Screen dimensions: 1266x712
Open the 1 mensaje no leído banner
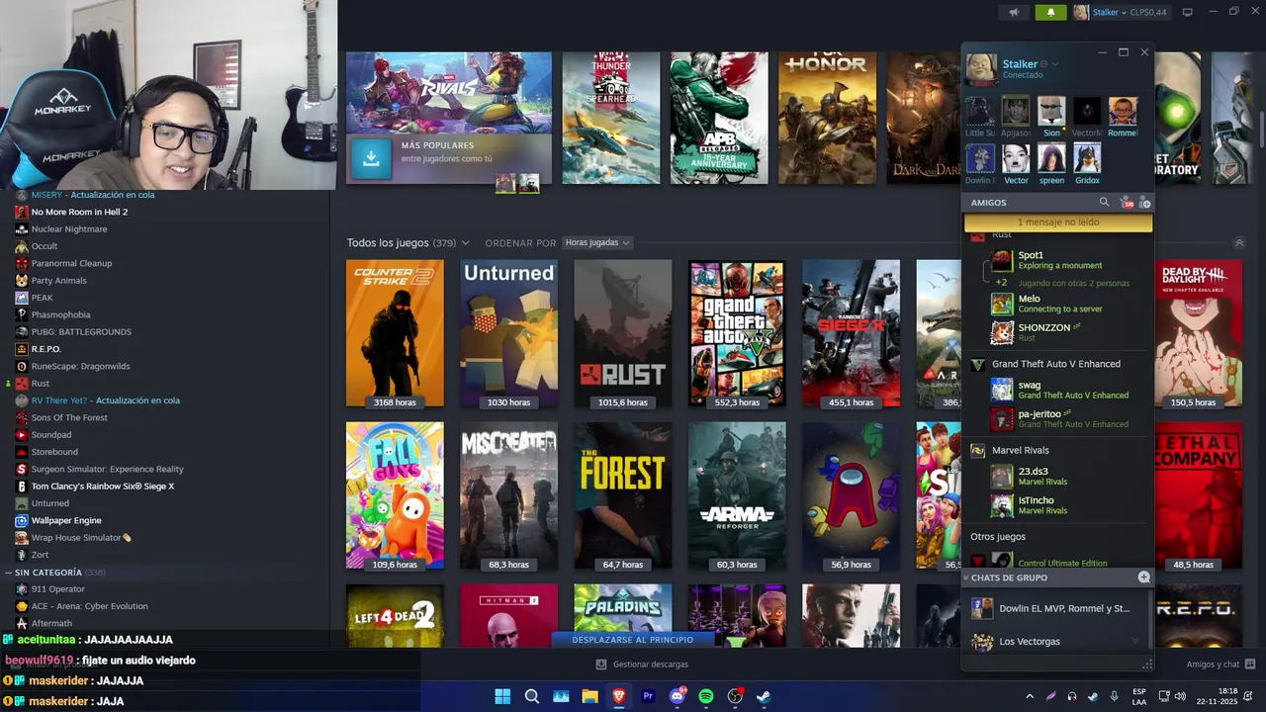click(x=1058, y=222)
